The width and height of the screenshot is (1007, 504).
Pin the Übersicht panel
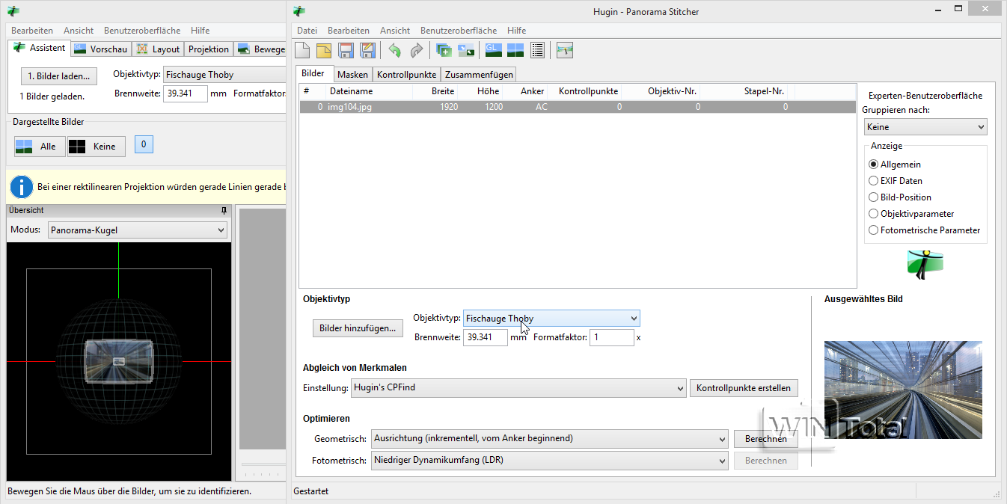pos(224,211)
